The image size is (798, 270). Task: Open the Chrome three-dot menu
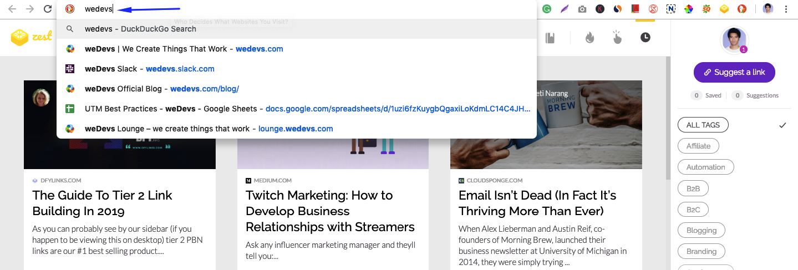(x=786, y=9)
